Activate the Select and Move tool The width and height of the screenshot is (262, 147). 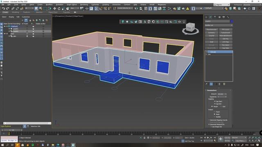point(54,8)
